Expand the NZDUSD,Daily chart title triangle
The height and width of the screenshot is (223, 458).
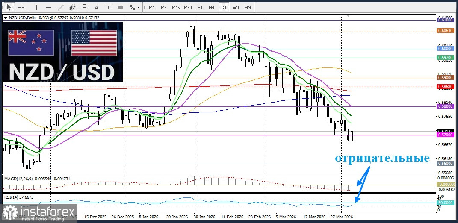click(x=5, y=18)
